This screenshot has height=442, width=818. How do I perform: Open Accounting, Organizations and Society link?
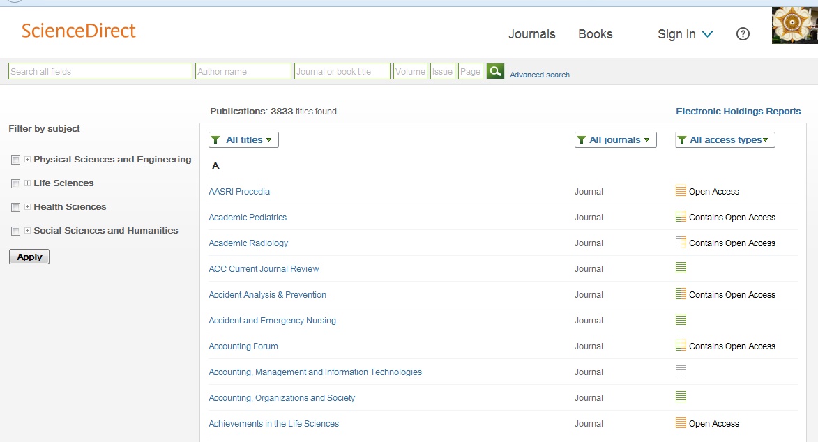point(282,398)
